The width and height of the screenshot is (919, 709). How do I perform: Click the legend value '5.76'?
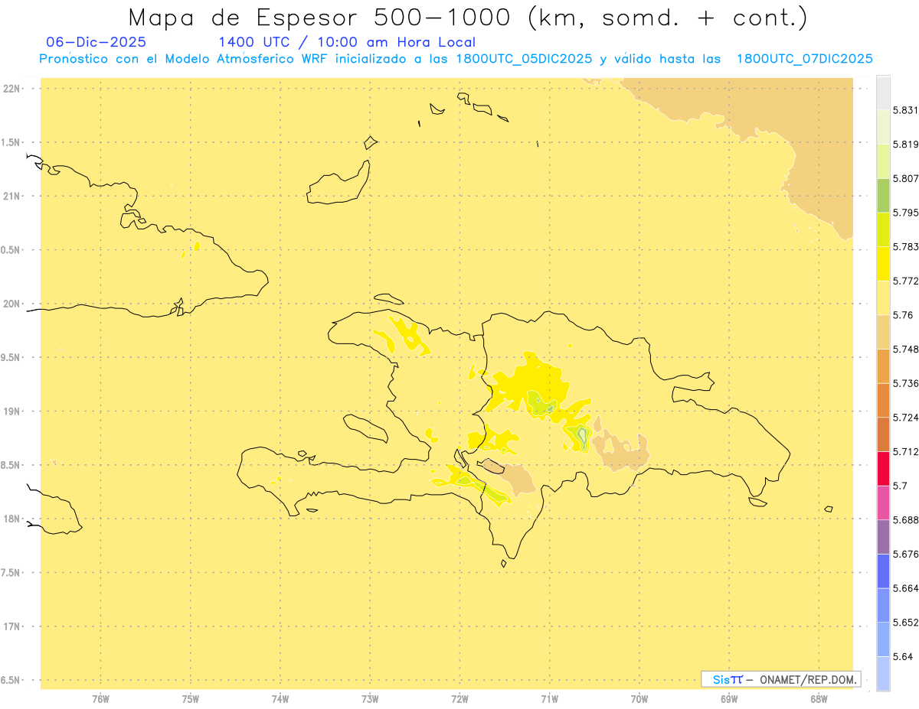click(903, 315)
